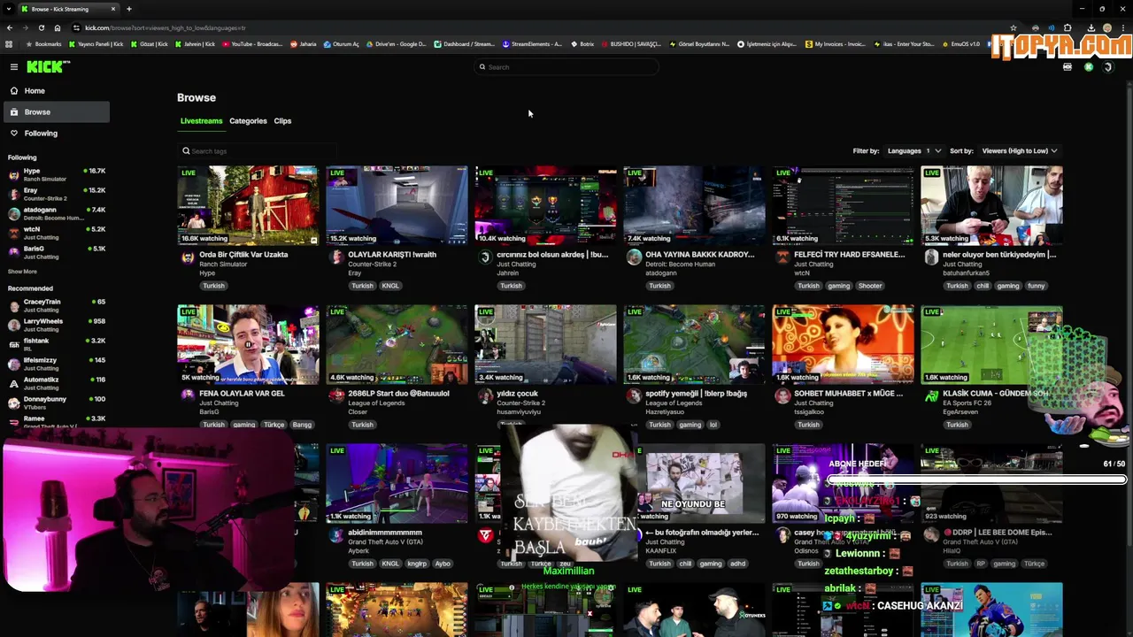Open the apps grid icon in bookmarks bar
The height and width of the screenshot is (637, 1133).
point(9,44)
